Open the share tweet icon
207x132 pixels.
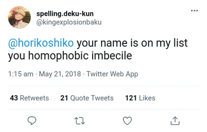[175, 121]
